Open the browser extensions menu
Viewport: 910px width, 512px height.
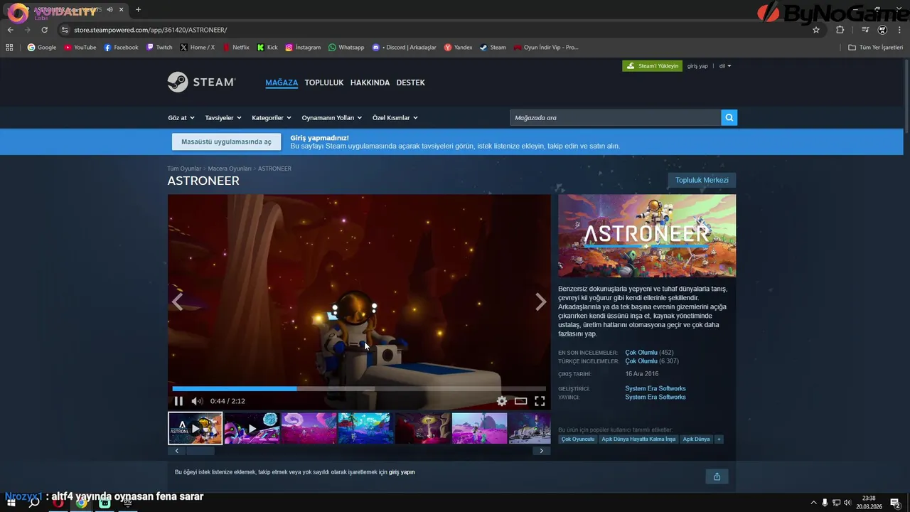(840, 30)
